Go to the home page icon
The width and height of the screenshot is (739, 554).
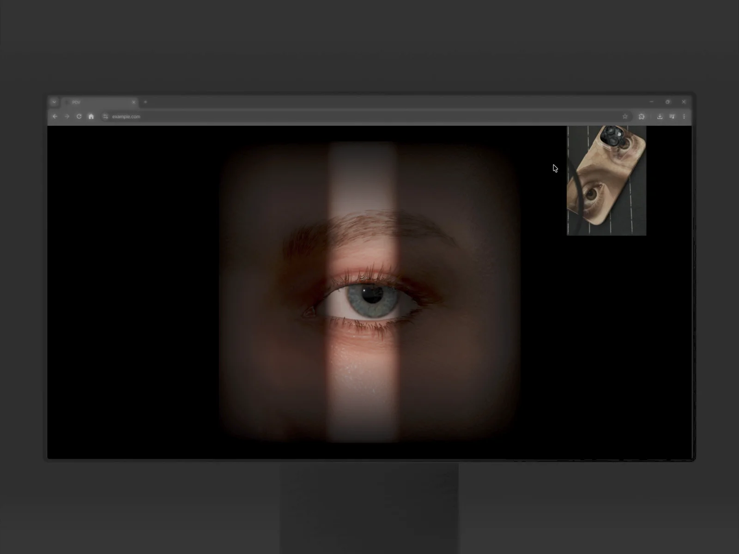tap(91, 116)
